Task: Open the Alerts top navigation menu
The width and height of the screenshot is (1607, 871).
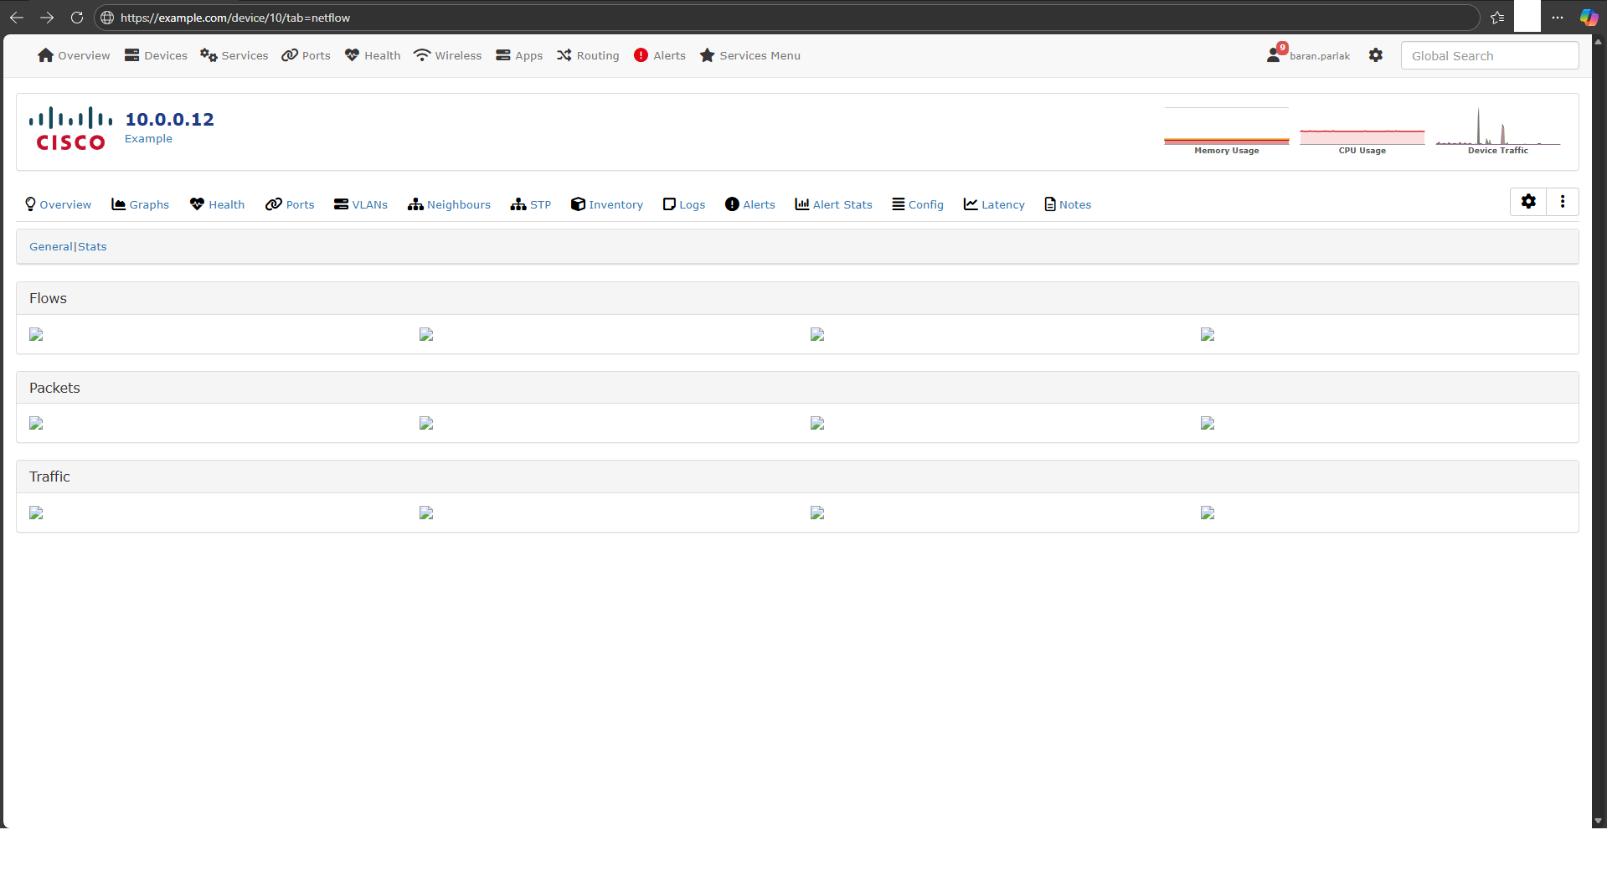Action: tap(660, 55)
